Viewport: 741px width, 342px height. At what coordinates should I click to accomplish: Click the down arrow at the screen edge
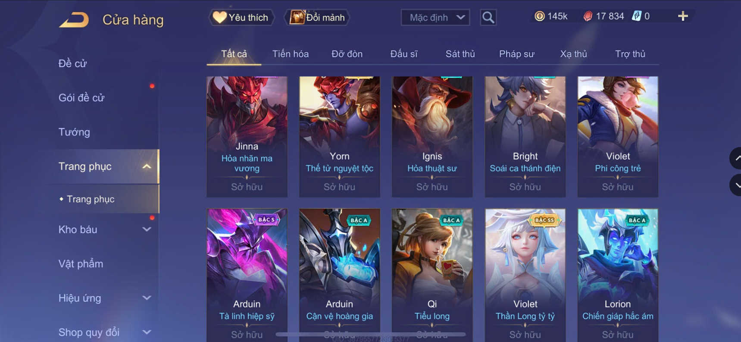pyautogui.click(x=735, y=185)
